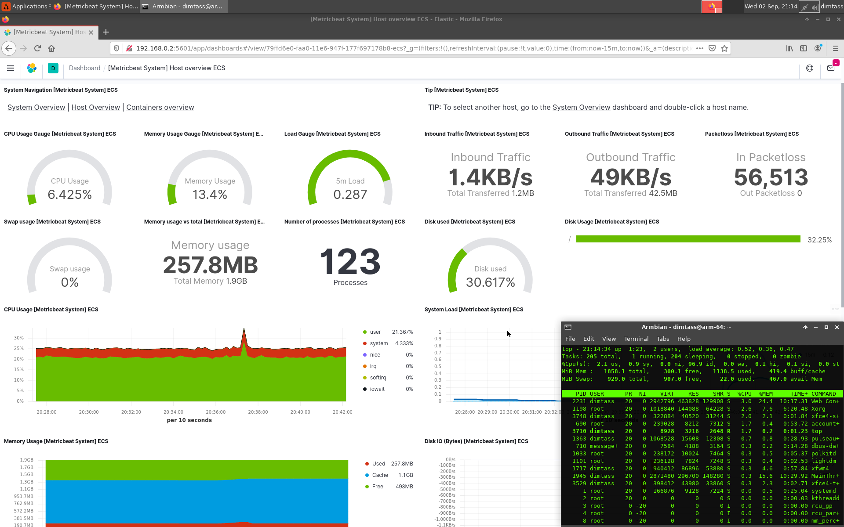Click the Elastic logo icon
The width and height of the screenshot is (844, 527).
point(32,68)
